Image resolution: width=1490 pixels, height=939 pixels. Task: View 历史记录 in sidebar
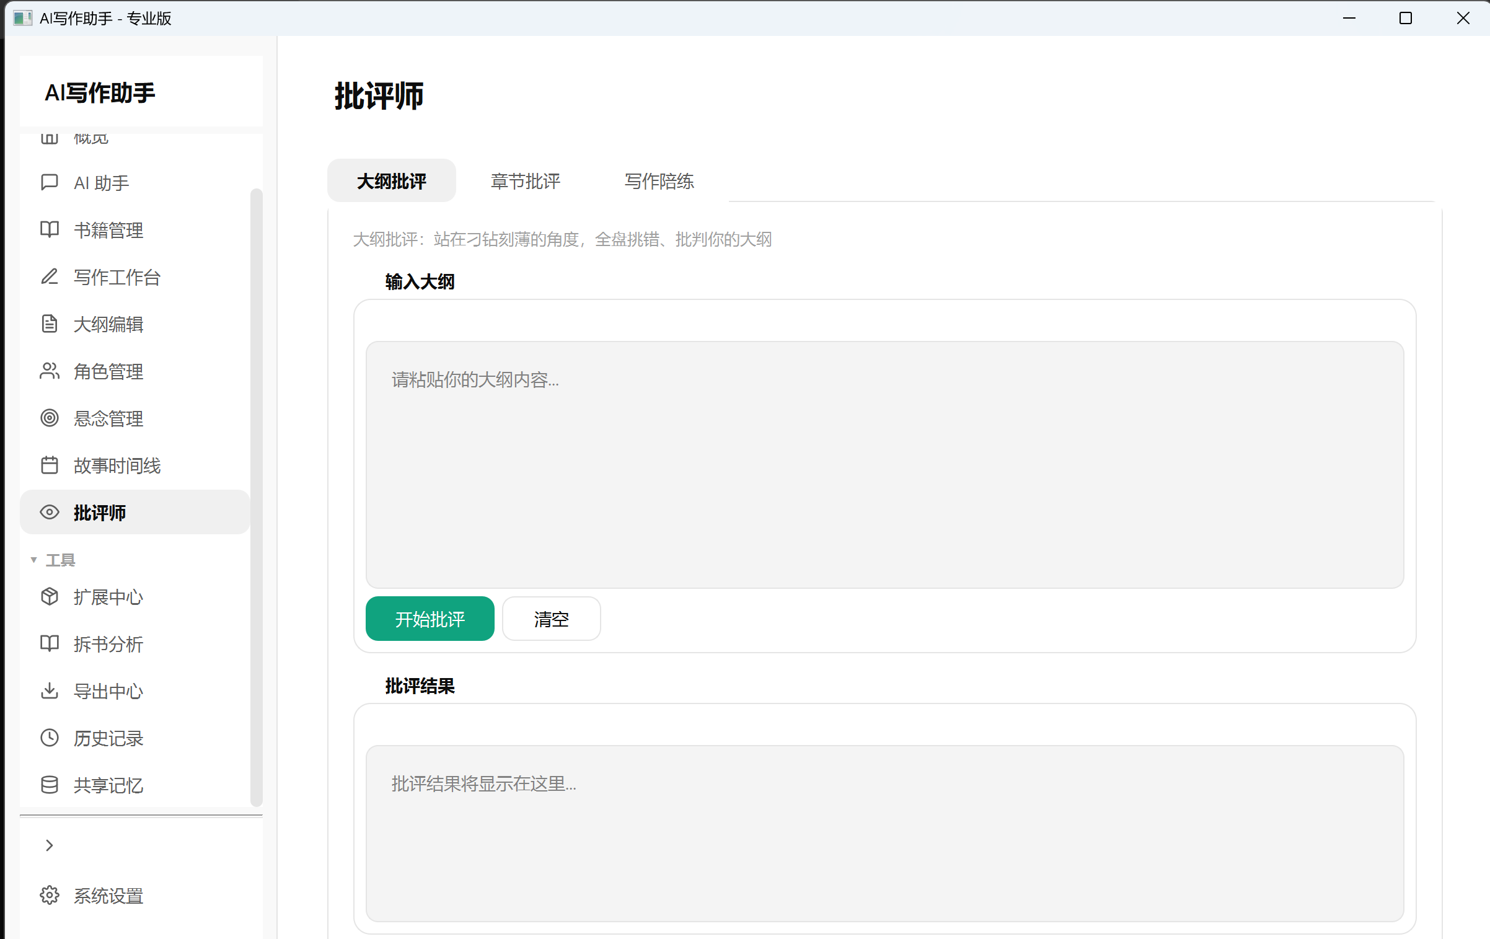pyautogui.click(x=135, y=738)
